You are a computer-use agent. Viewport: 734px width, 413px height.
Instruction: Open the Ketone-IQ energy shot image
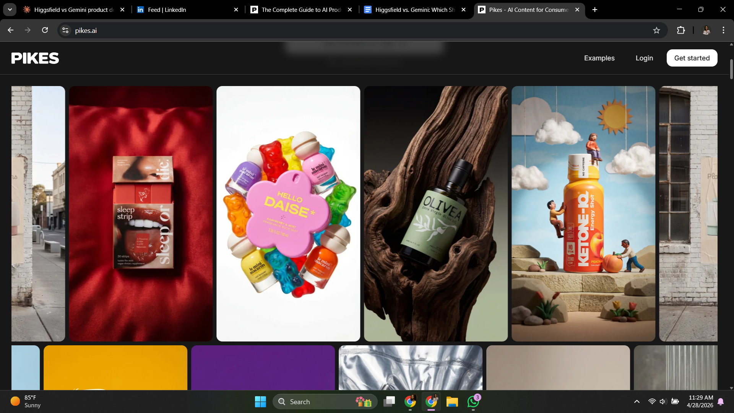583,214
